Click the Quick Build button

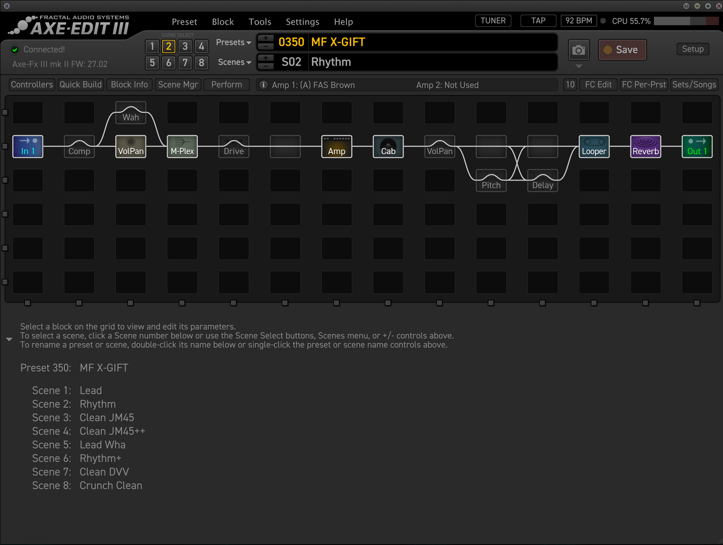(x=81, y=84)
